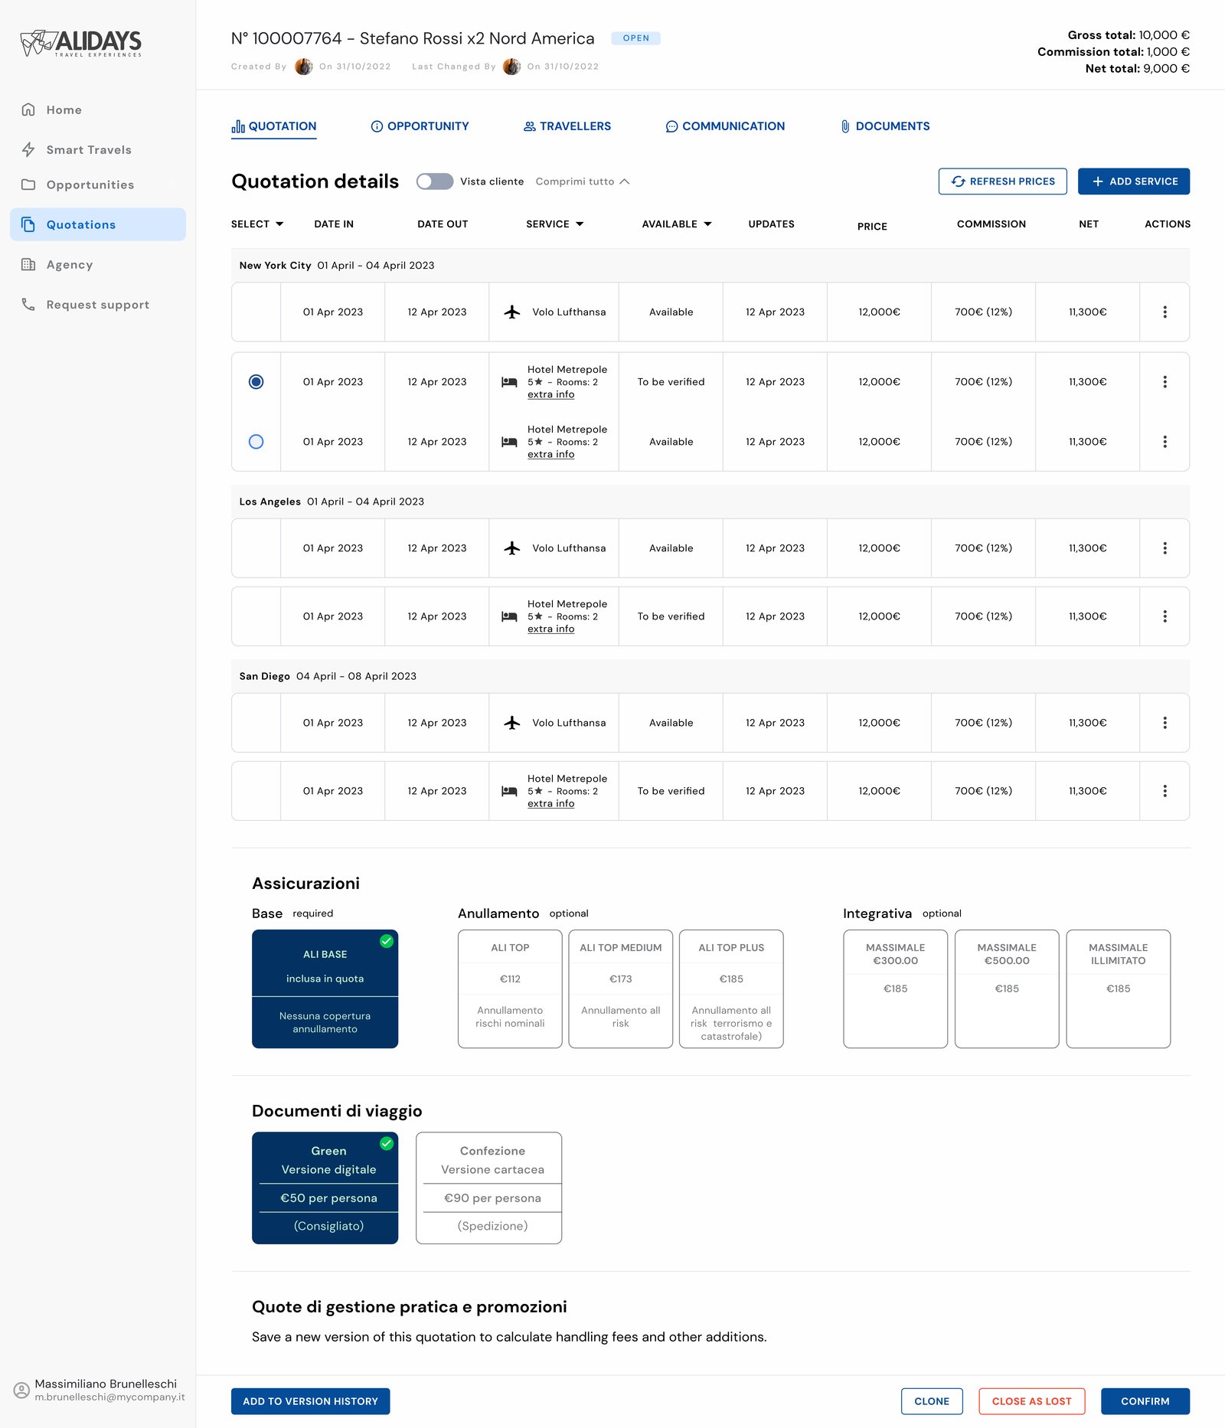Switch to the OPPORTUNITY tab

pos(420,126)
